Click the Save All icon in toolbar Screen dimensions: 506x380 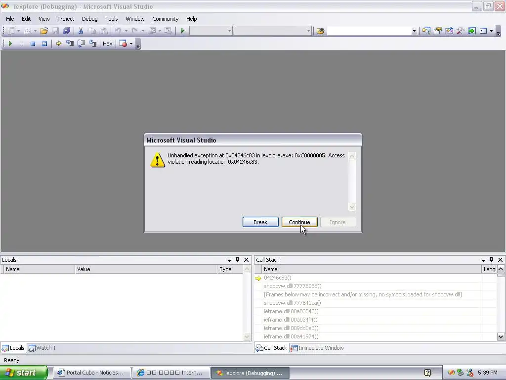(67, 31)
